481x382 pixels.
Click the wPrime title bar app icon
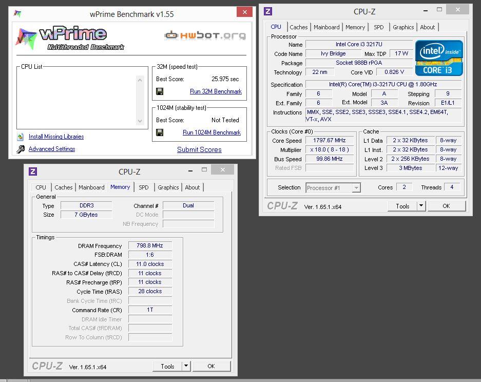pos(17,14)
